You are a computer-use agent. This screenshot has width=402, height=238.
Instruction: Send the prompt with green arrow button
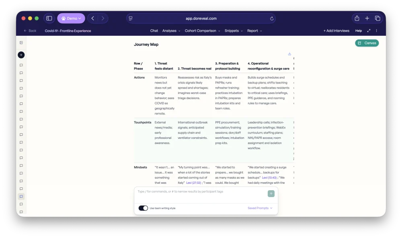pyautogui.click(x=271, y=194)
